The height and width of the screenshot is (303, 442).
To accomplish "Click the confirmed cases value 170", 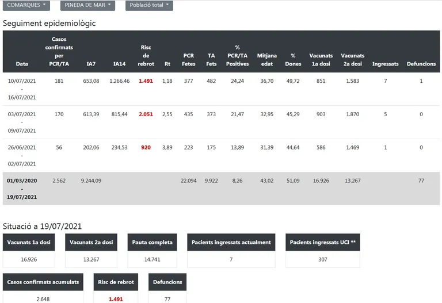I will click(x=59, y=114).
